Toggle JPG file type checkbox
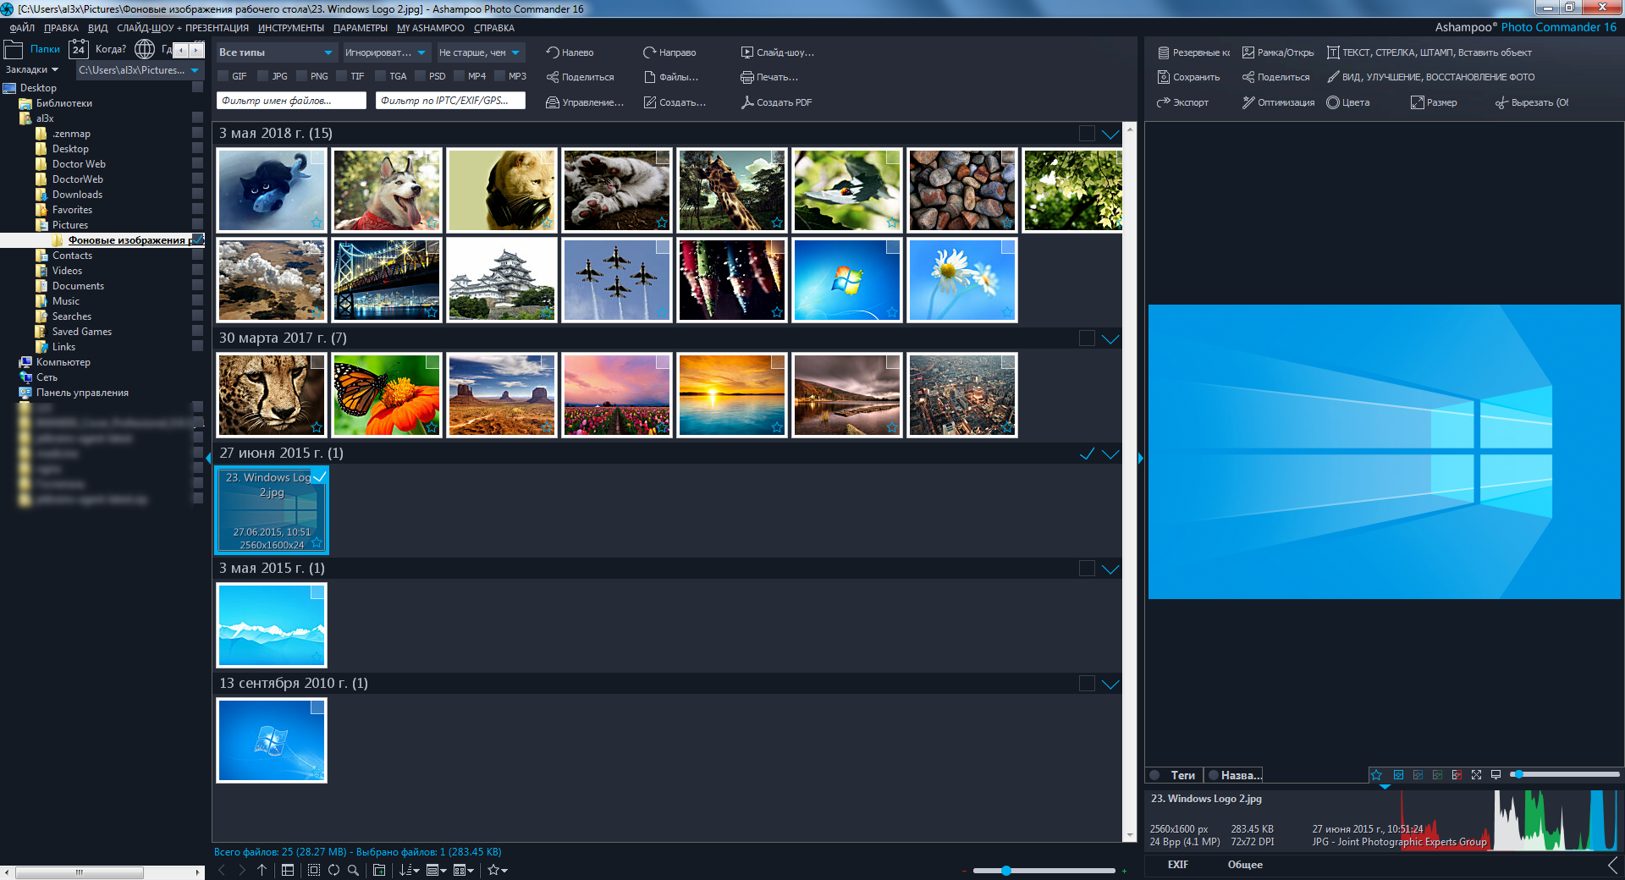 [263, 76]
